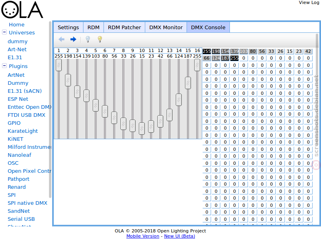
Task: Open the Dummy plugin
Action: 18,83
